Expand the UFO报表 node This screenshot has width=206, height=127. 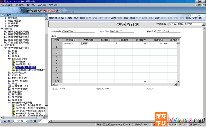point(5,18)
